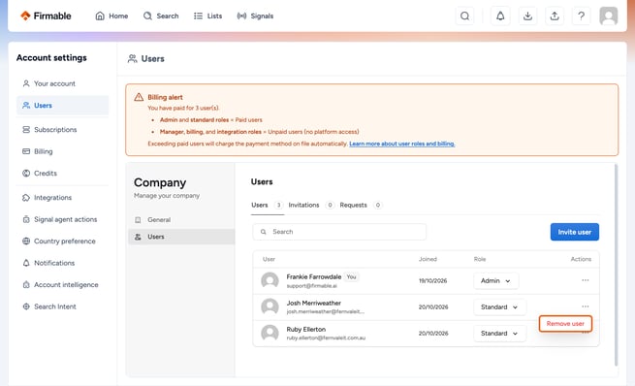Screen dimensions: 635x386
Task: Click the Firmable logo
Action: coord(46,16)
